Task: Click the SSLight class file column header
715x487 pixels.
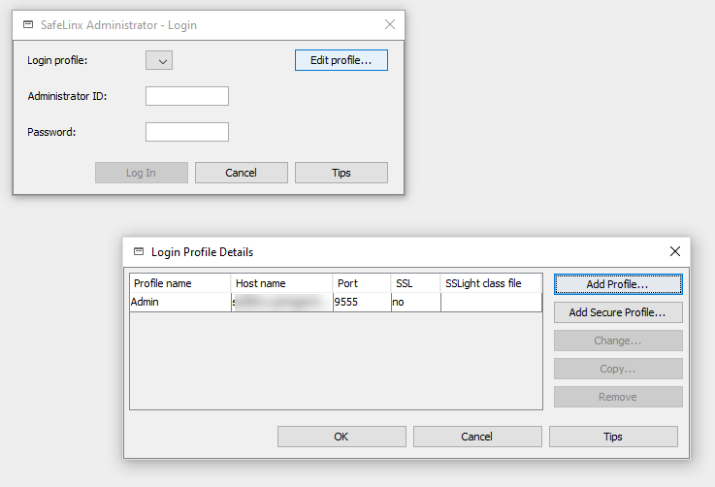Action: 490,283
